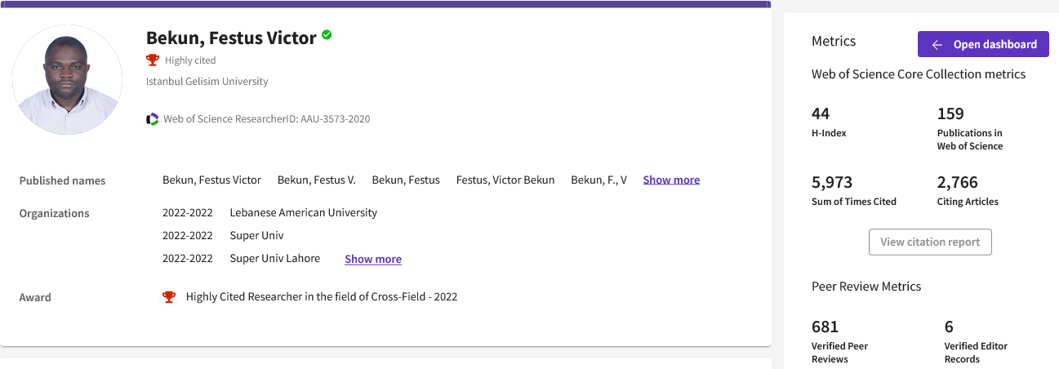Click the researcher's profile photo

[x=68, y=80]
